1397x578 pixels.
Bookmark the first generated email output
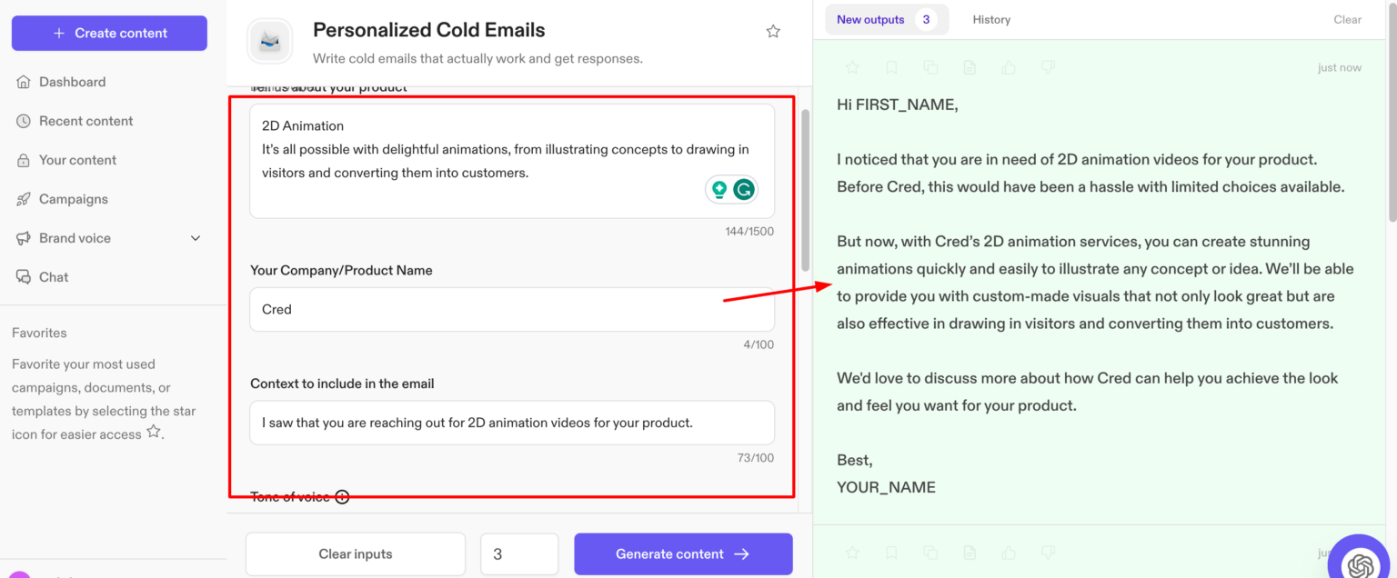point(891,67)
